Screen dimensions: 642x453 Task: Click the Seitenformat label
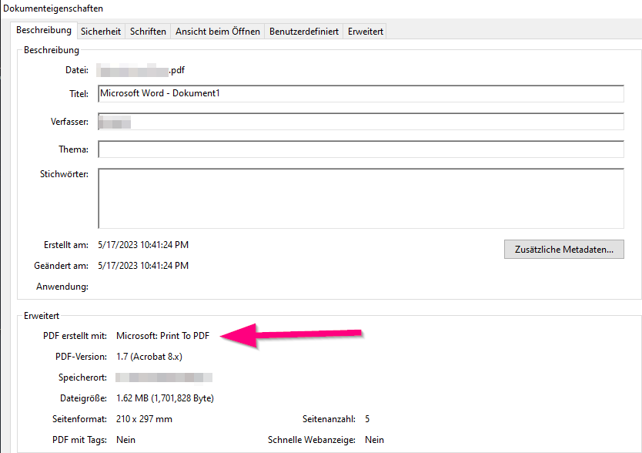tap(79, 419)
